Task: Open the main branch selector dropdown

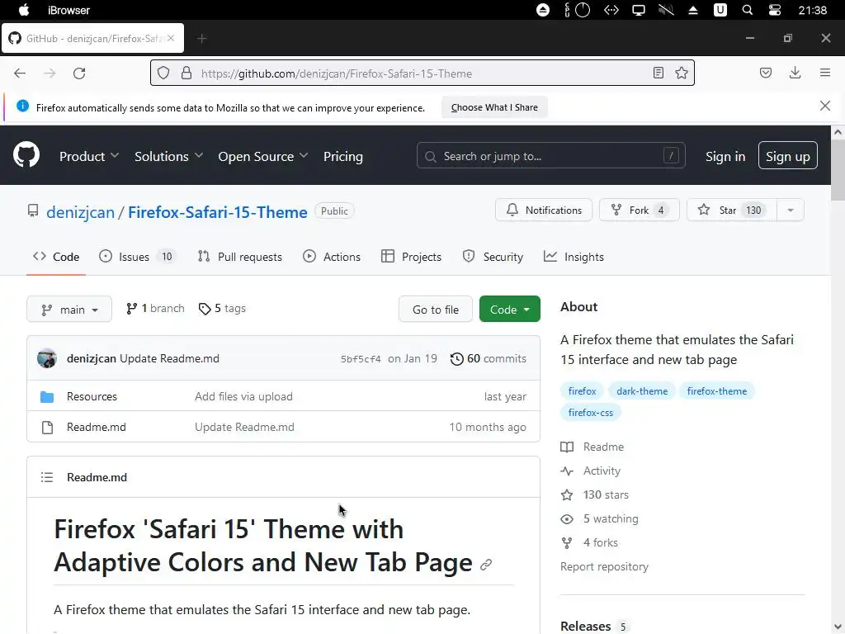Action: pos(69,309)
